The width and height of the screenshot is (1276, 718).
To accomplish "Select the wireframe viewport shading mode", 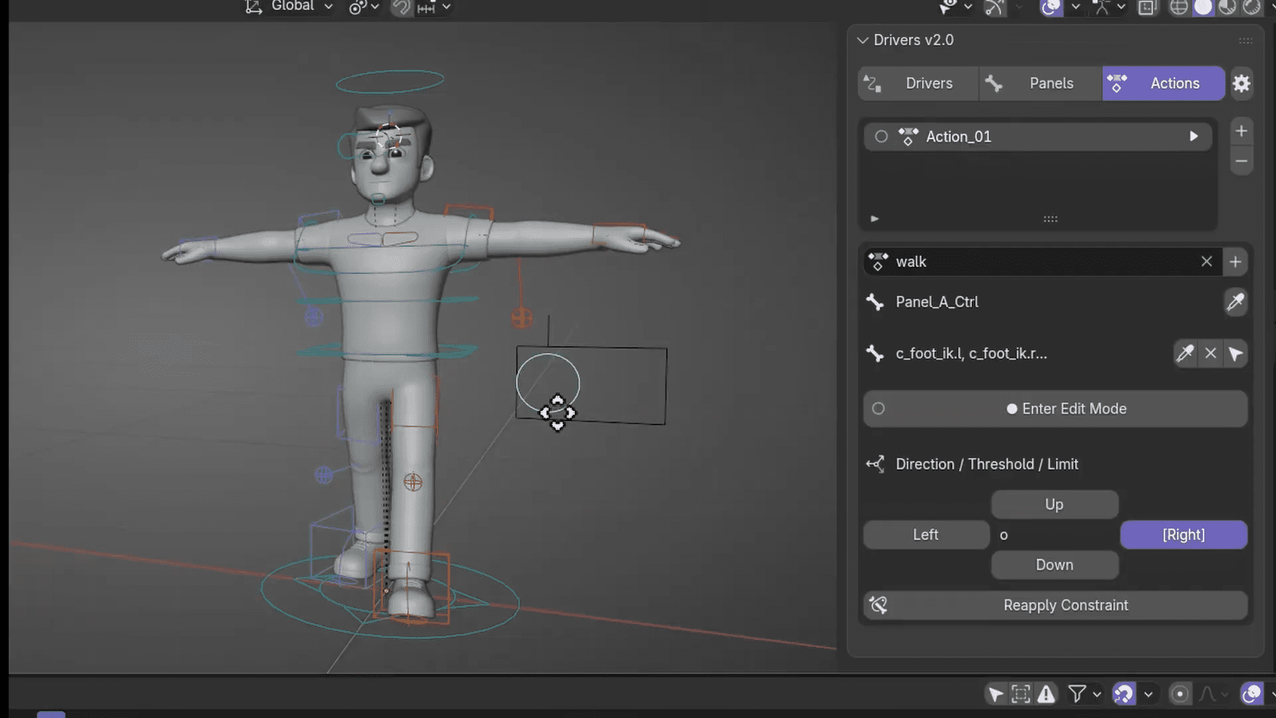I will (1178, 7).
